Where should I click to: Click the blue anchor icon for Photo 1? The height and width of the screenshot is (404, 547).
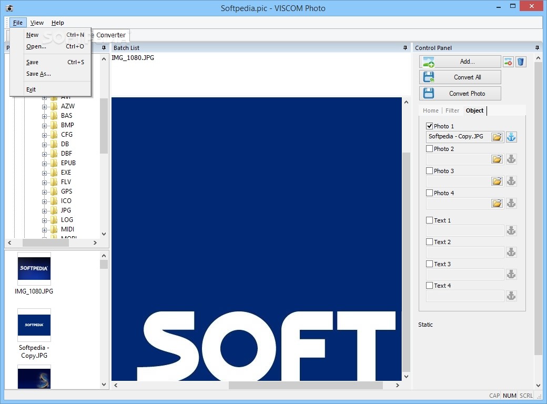pyautogui.click(x=511, y=137)
